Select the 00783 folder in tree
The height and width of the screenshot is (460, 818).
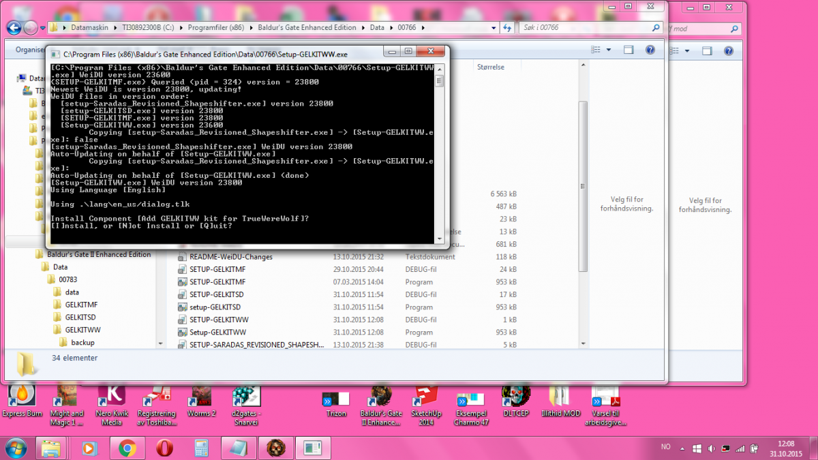tap(68, 279)
